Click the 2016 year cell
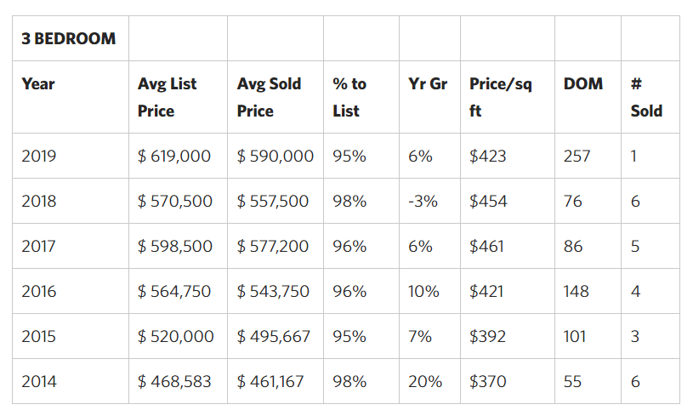Screen dimensions: 693x416 click(39, 292)
